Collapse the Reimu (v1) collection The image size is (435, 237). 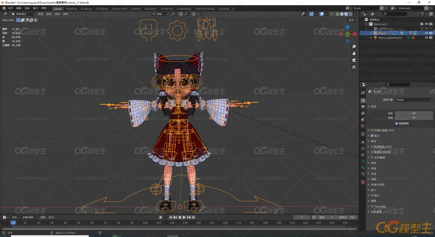(367, 24)
